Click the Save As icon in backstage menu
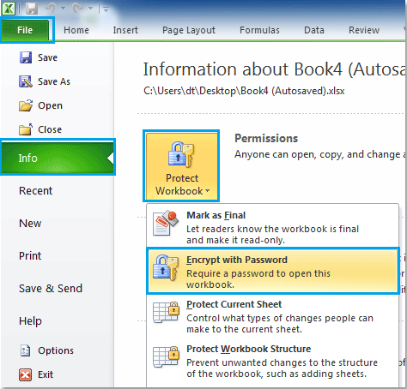 pos(26,81)
